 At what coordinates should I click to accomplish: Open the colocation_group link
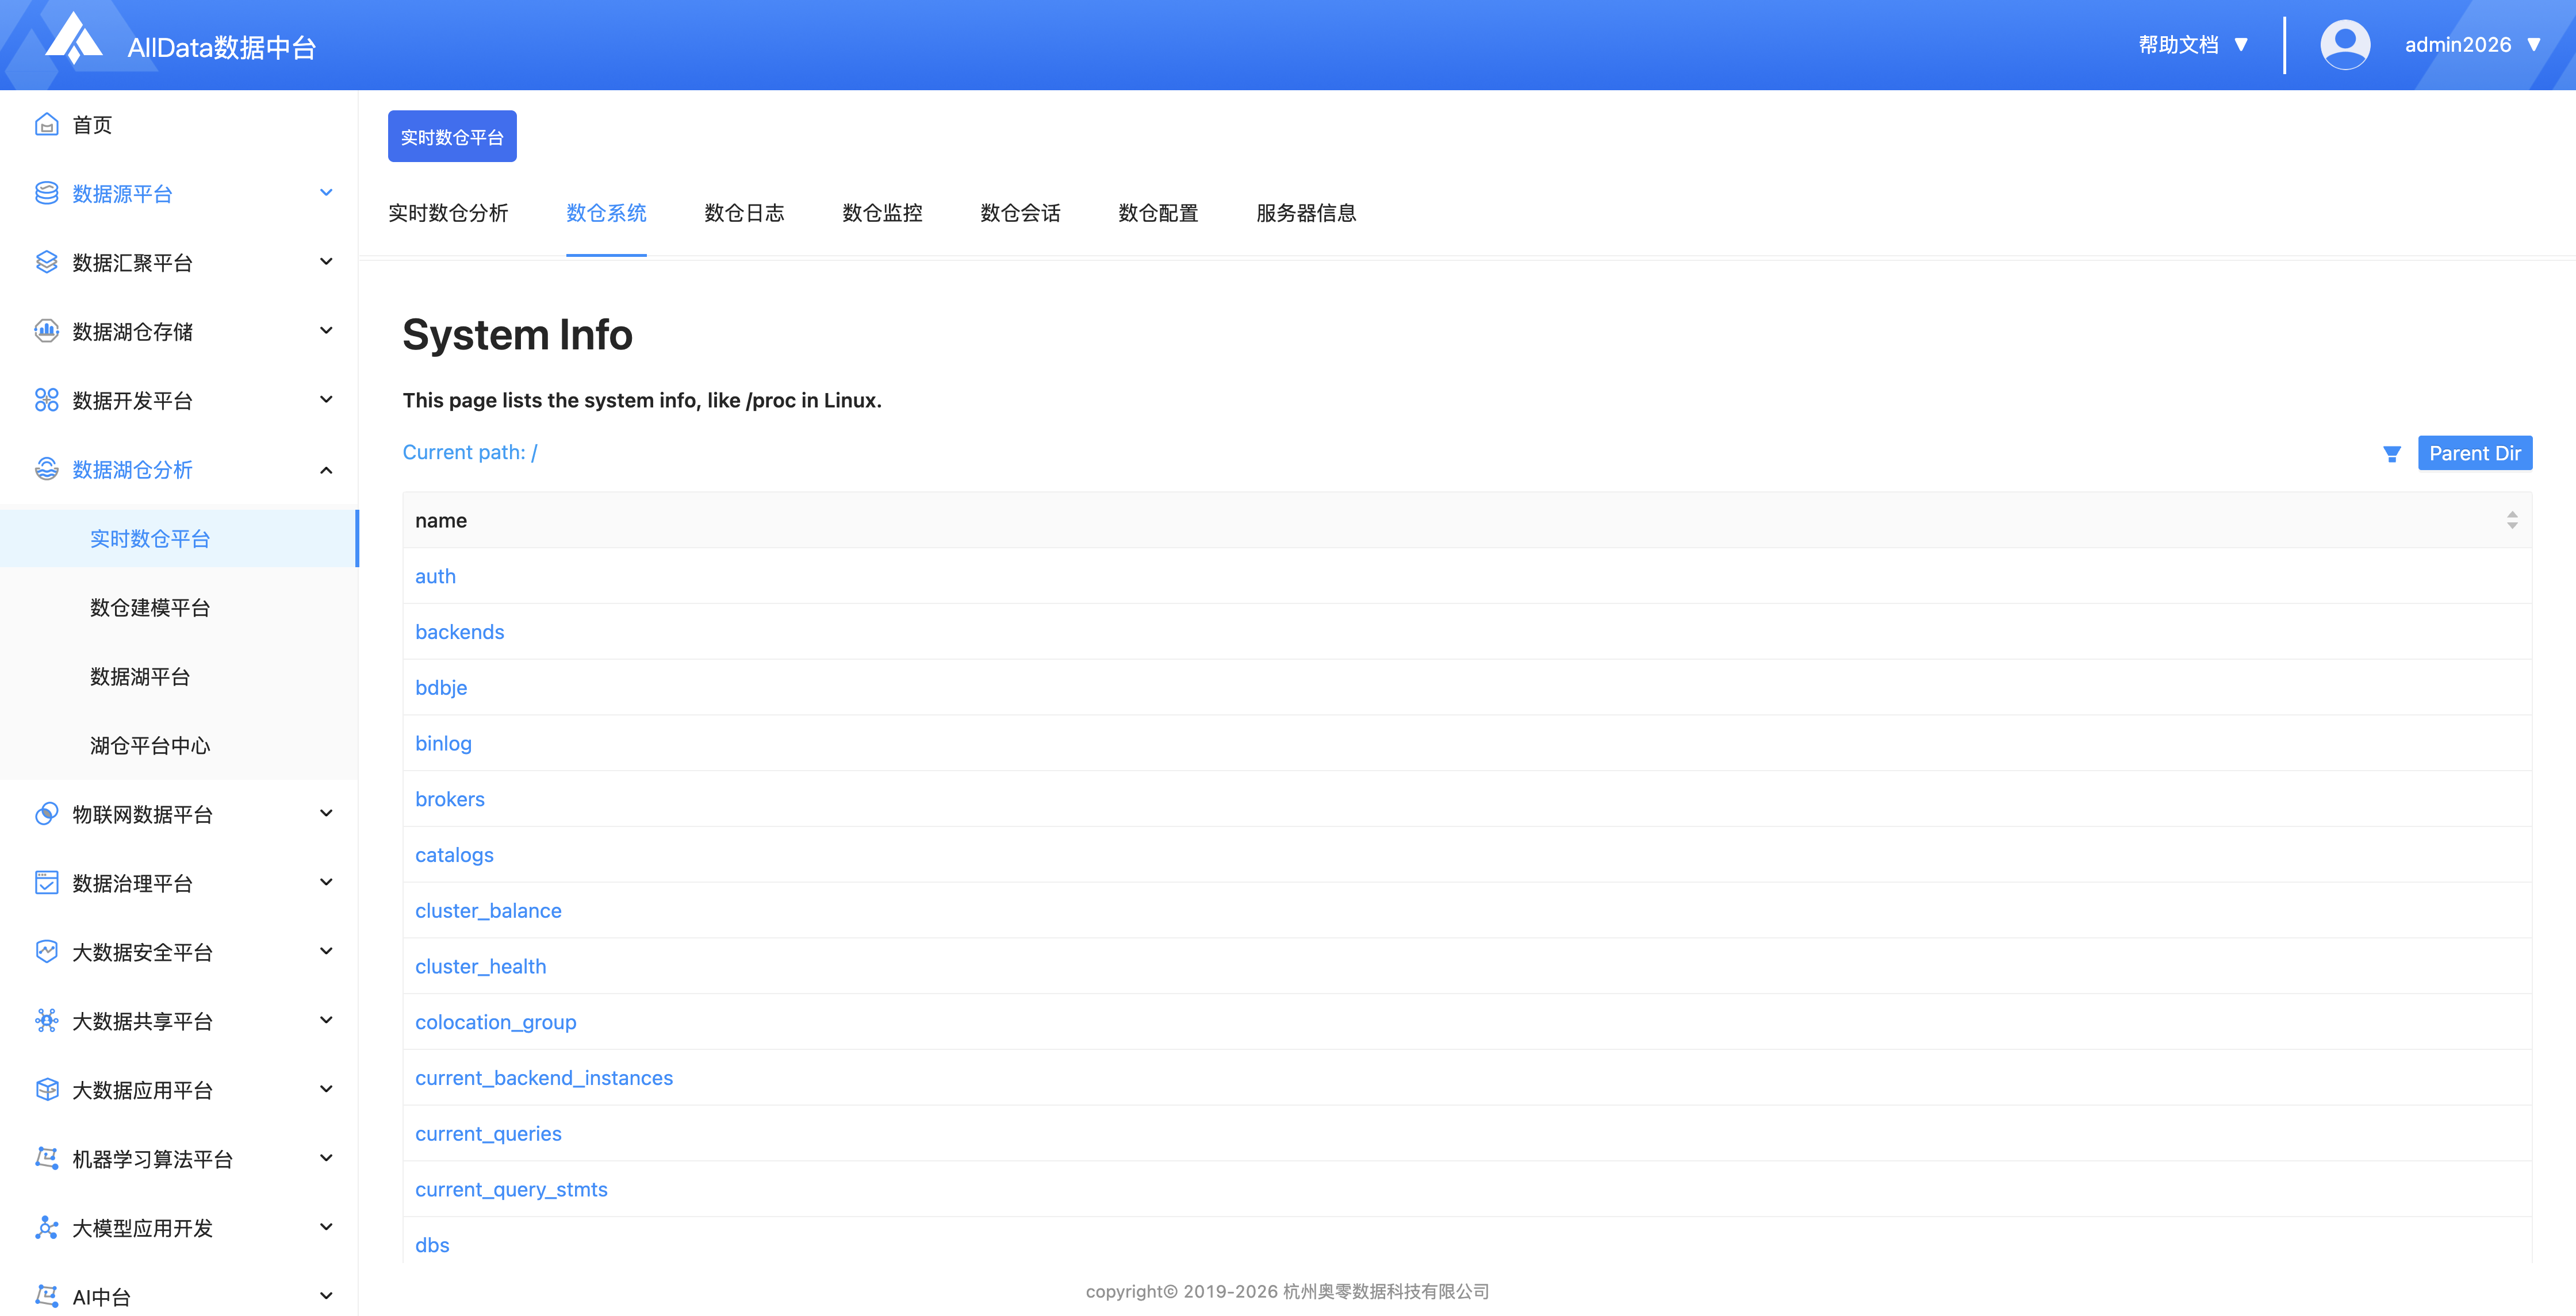point(495,1022)
